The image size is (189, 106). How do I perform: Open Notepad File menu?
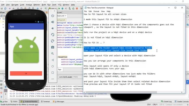click(85, 11)
